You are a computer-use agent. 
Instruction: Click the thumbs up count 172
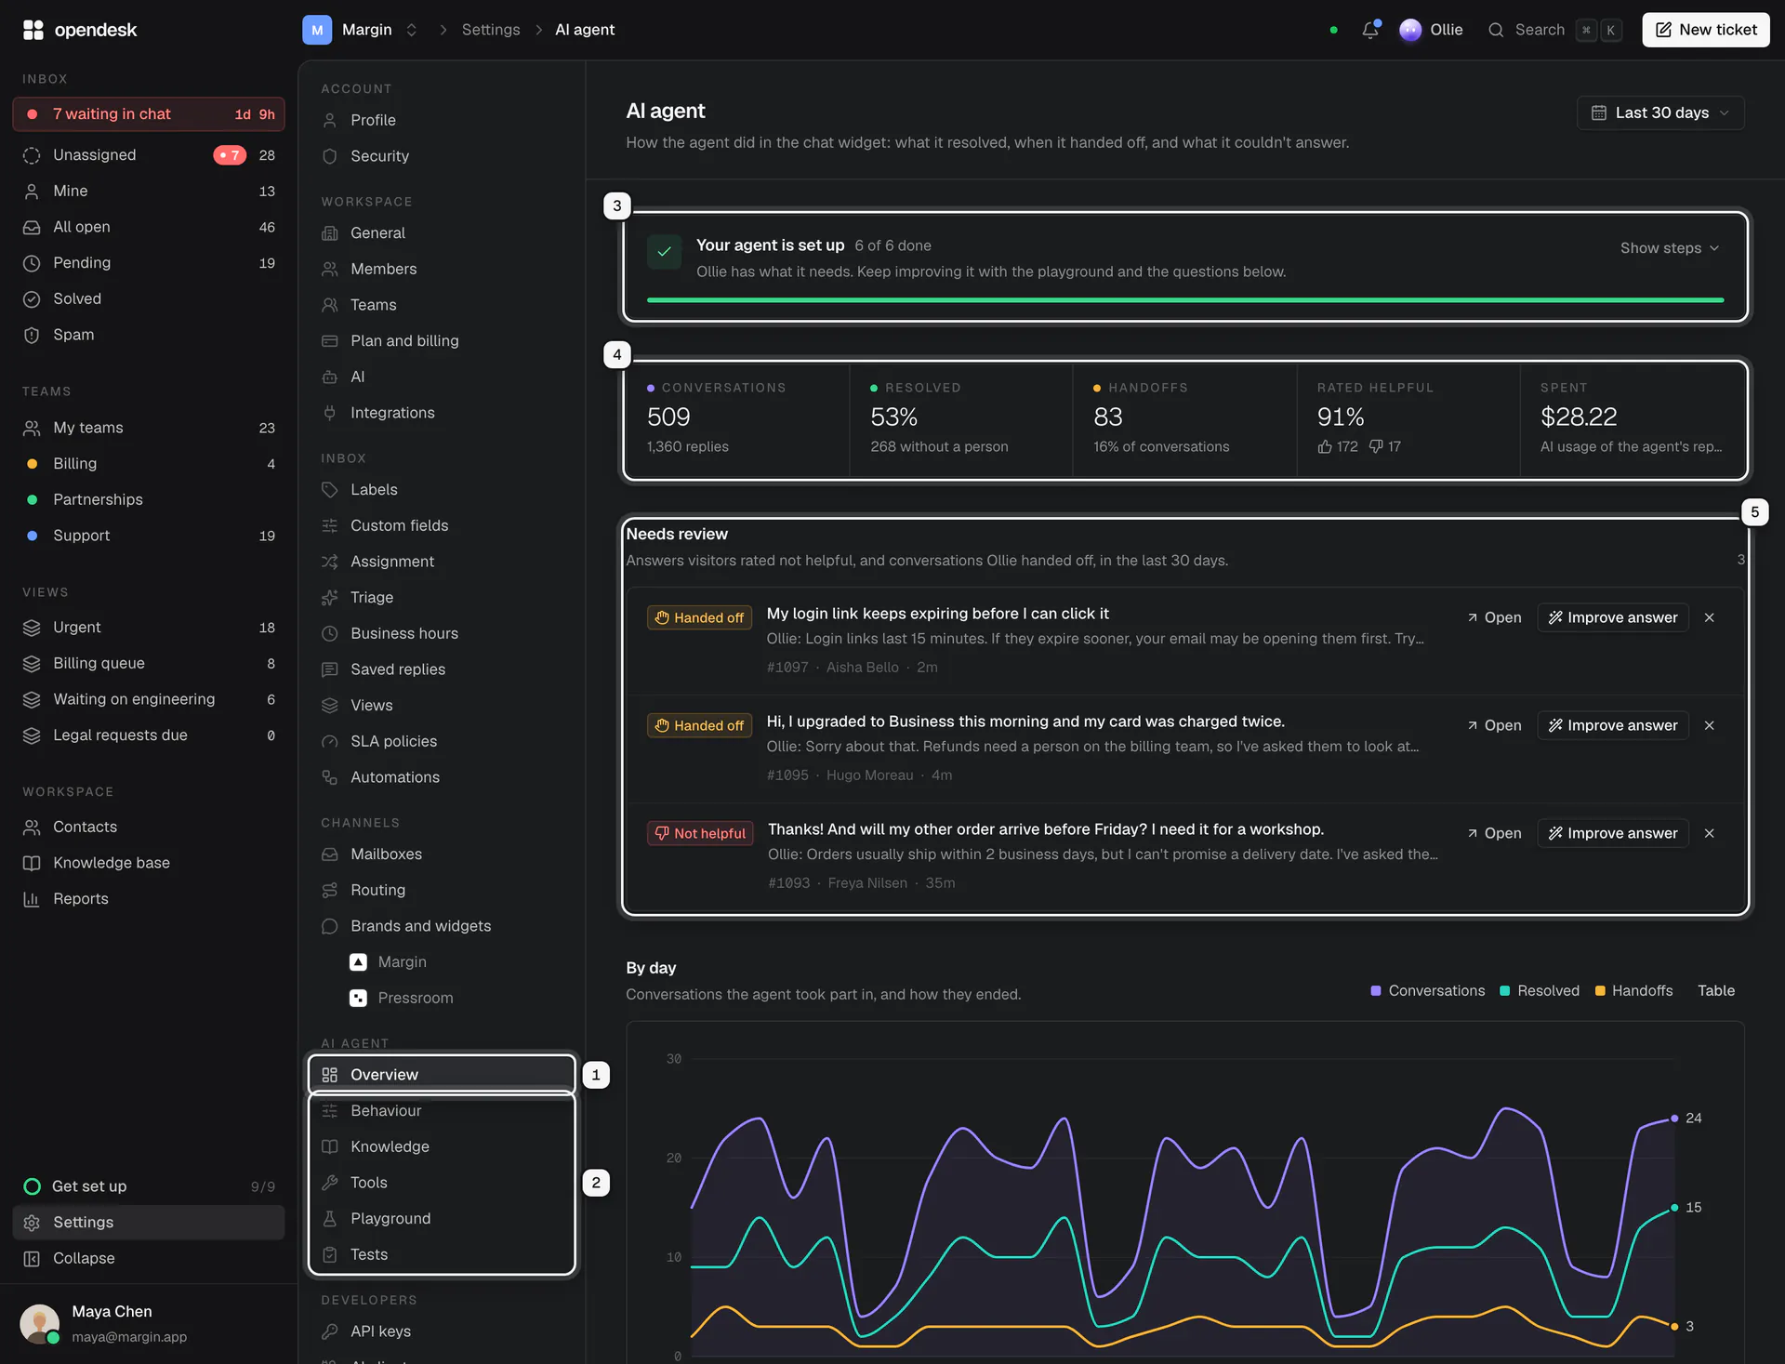[x=1338, y=447]
